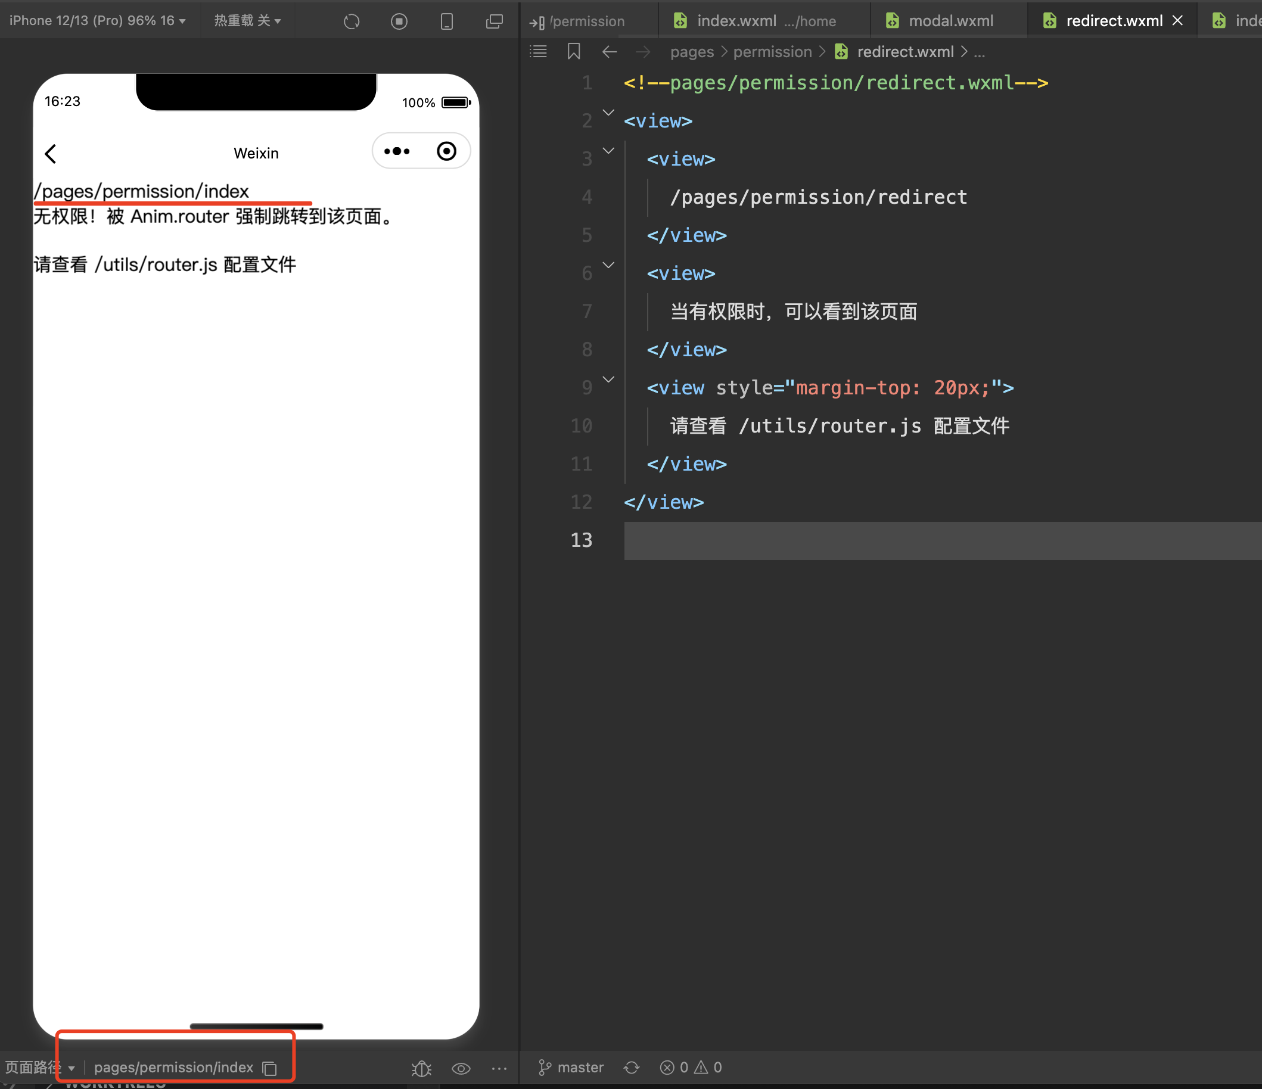Image resolution: width=1262 pixels, height=1089 pixels.
Task: Click the phone device preview icon
Action: [446, 21]
